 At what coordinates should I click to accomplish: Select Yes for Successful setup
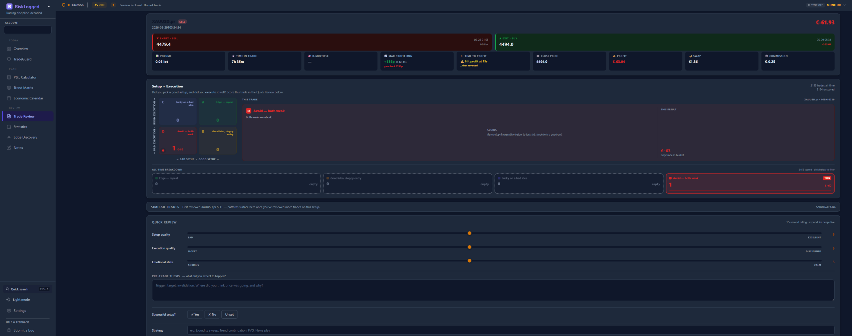point(195,314)
